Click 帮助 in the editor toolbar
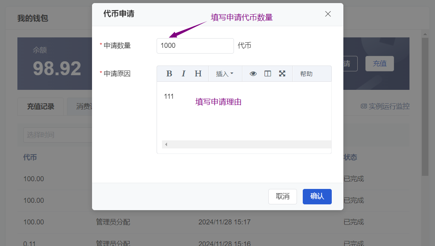This screenshot has width=435, height=246. click(306, 74)
